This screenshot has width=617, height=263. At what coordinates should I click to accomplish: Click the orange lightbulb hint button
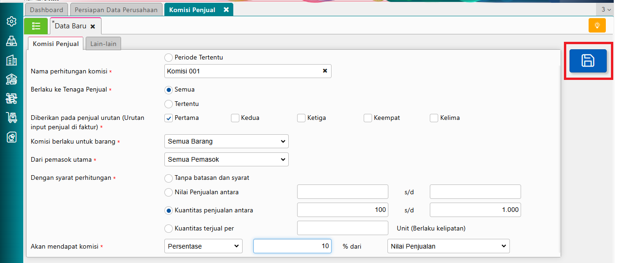pyautogui.click(x=597, y=25)
